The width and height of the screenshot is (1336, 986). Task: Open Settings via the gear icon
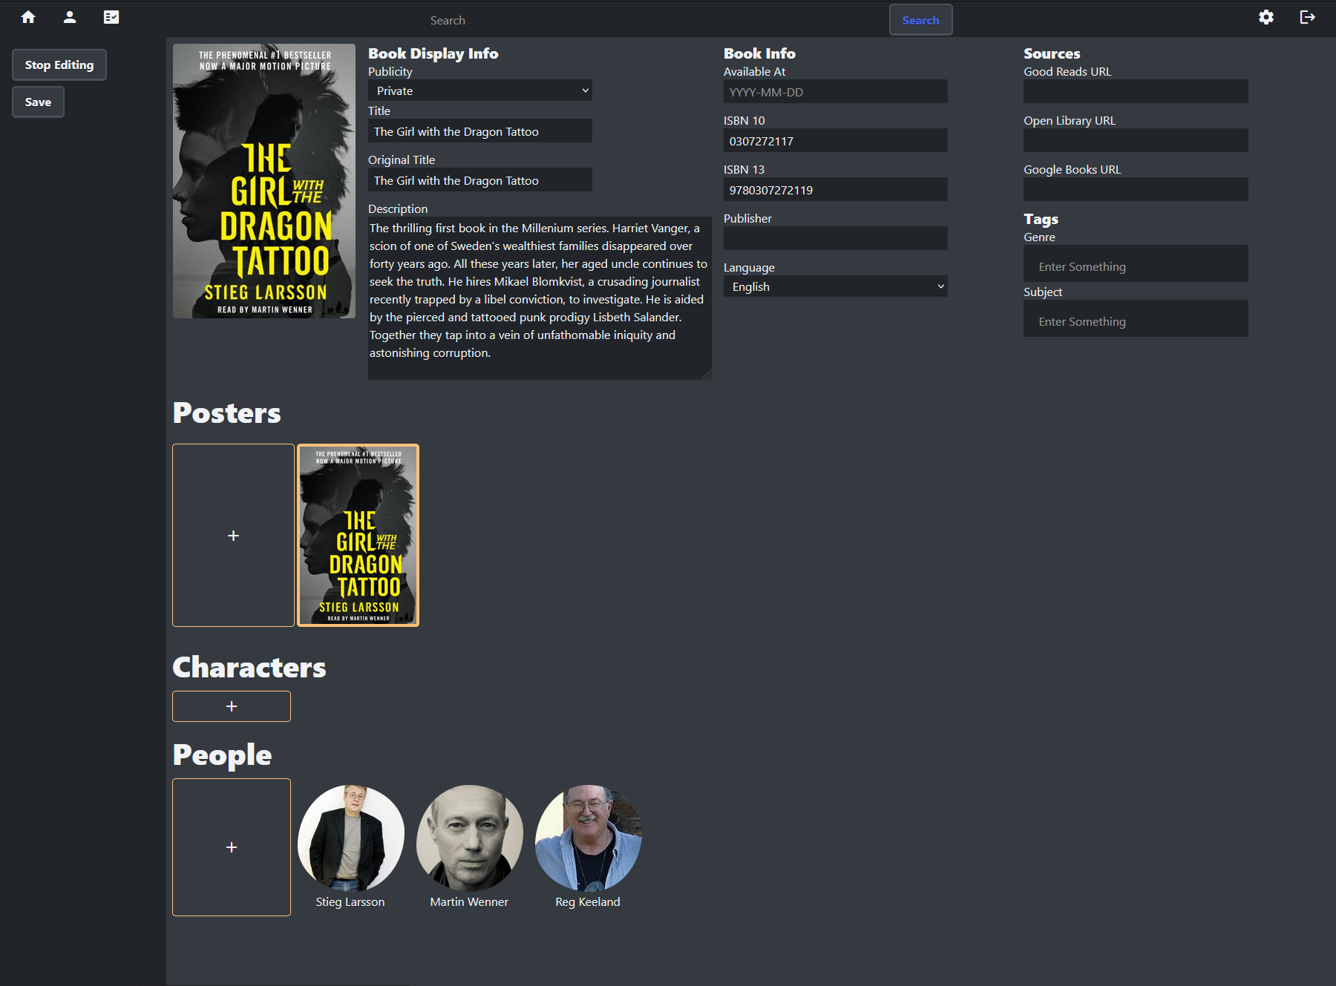[x=1267, y=16]
